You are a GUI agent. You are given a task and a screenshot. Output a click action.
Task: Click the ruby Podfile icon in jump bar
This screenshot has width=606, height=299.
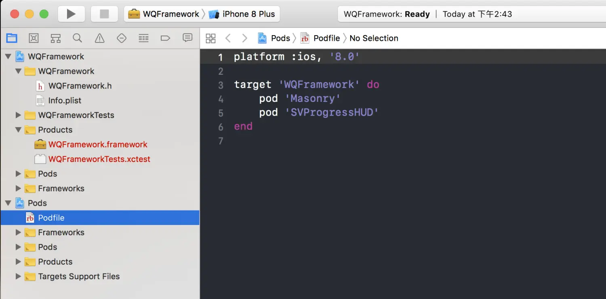[305, 38]
